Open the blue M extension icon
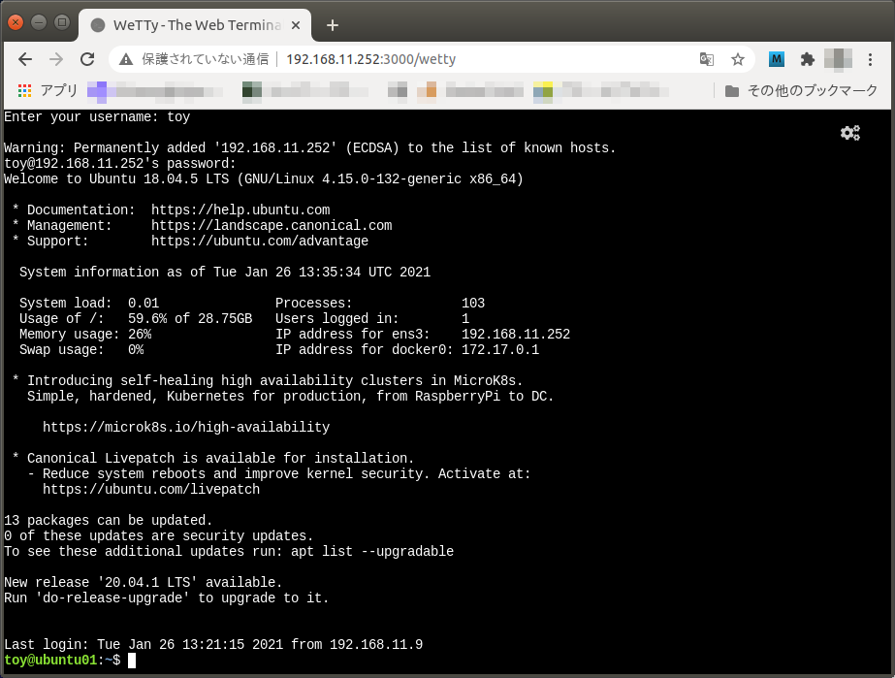The width and height of the screenshot is (895, 678). pyautogui.click(x=777, y=59)
